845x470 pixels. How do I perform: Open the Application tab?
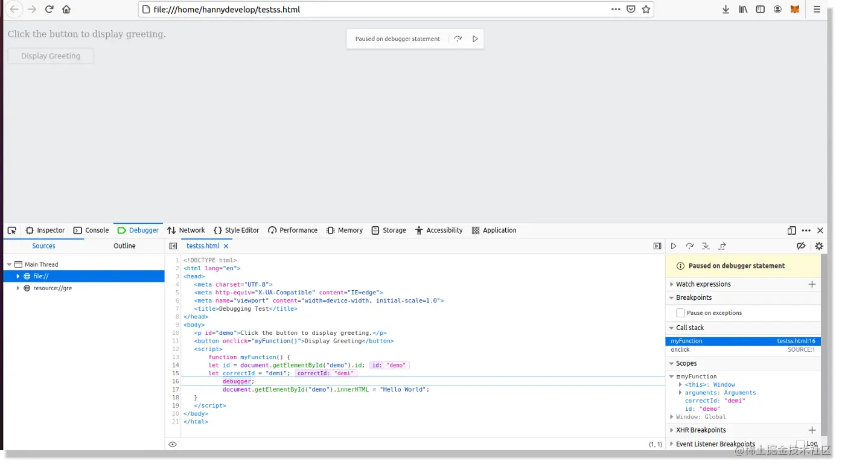click(x=494, y=230)
